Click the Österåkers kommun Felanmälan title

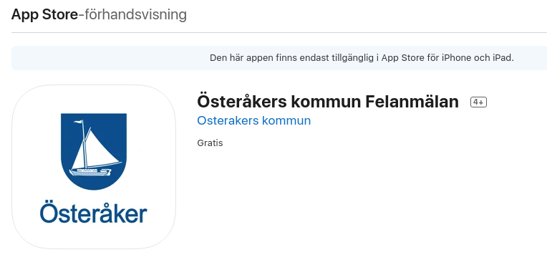point(328,102)
